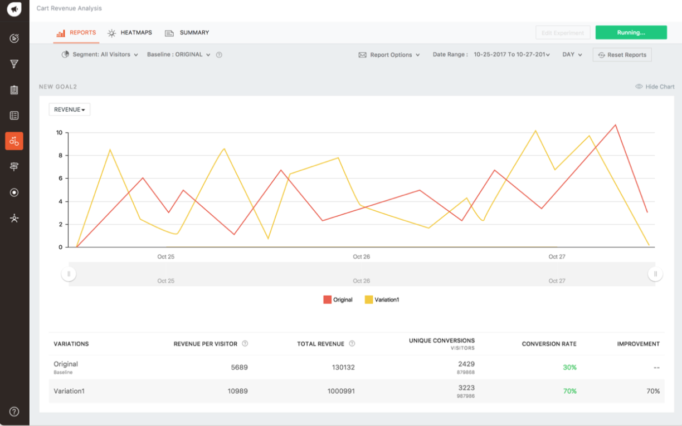Viewport: 682px width, 426px height.
Task: Expand the Report Options dropdown
Action: 389,55
